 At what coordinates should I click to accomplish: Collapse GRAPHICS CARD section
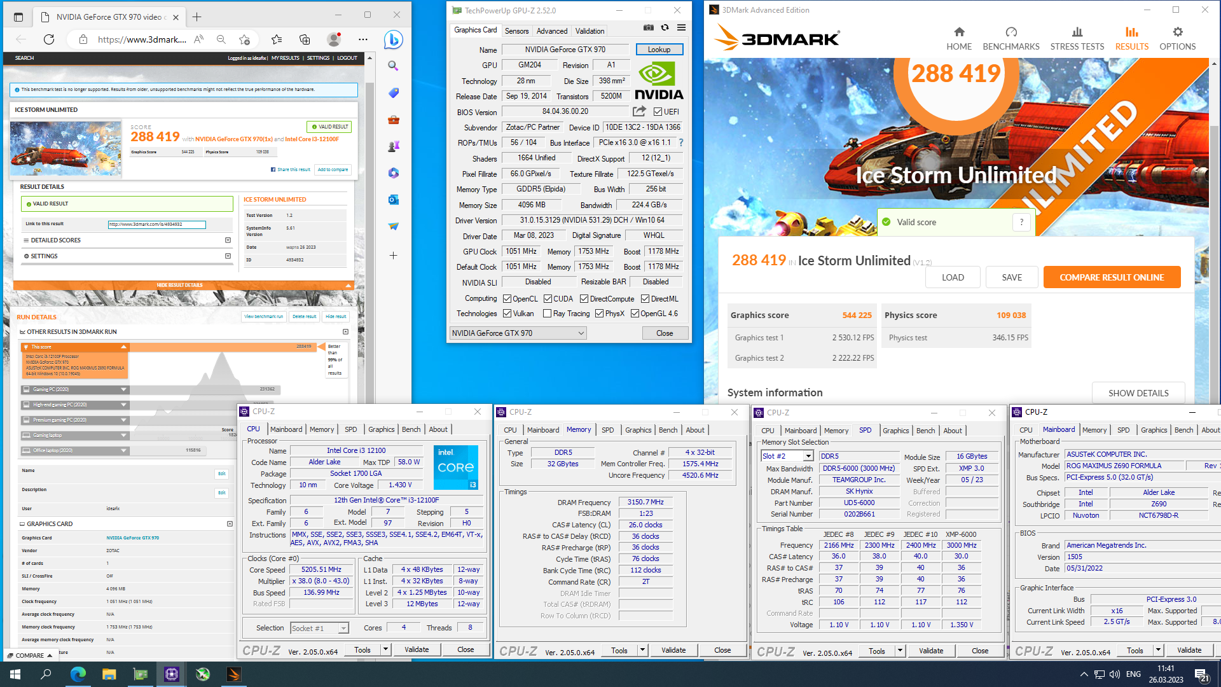[x=230, y=524]
